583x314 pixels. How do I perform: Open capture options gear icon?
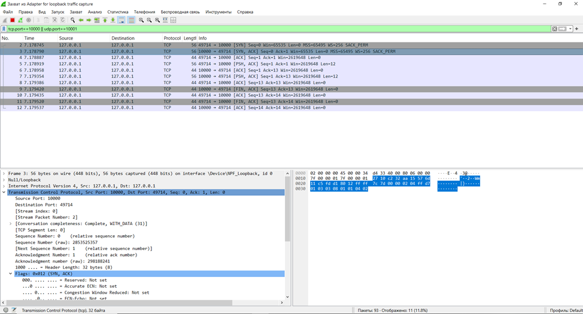click(28, 20)
